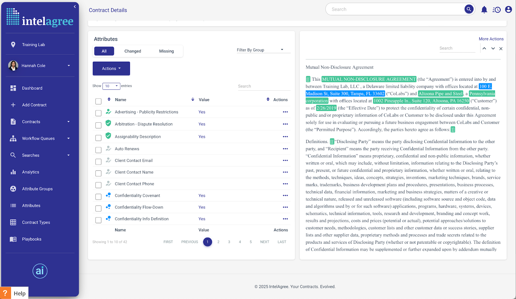Click PREVIOUS in the table pagination
Image resolution: width=516 pixels, height=299 pixels.
(x=190, y=242)
